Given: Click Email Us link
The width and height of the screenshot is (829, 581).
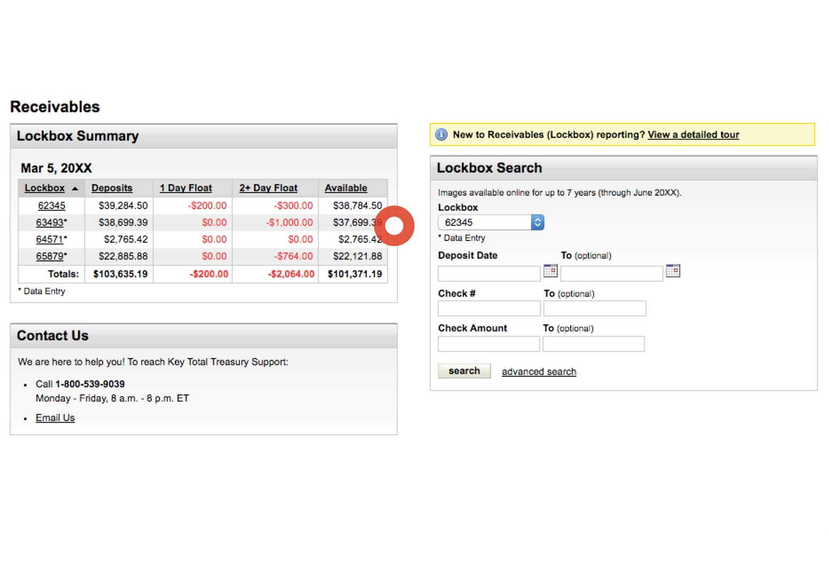Looking at the screenshot, I should pos(55,418).
